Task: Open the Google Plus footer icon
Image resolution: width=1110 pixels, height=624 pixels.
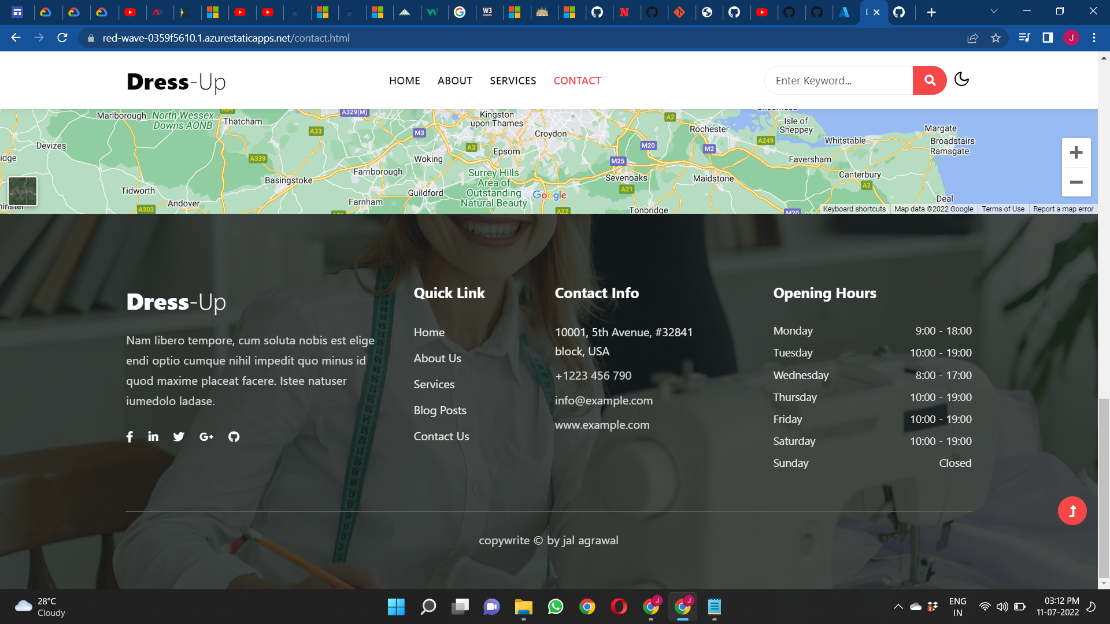Action: coord(206,437)
